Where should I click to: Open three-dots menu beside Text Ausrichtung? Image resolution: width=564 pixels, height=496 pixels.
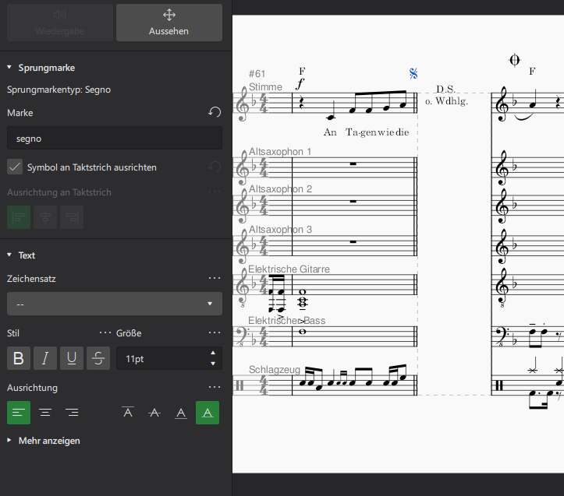[x=215, y=387]
